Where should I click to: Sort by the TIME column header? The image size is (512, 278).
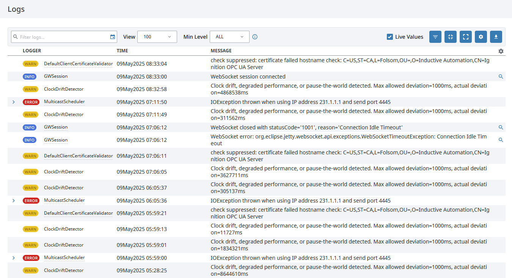[x=122, y=50]
